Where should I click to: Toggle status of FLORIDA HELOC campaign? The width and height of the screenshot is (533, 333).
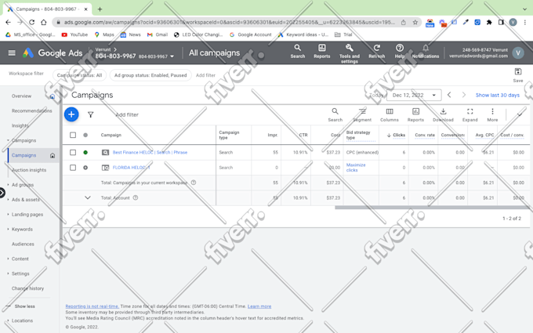(85, 168)
